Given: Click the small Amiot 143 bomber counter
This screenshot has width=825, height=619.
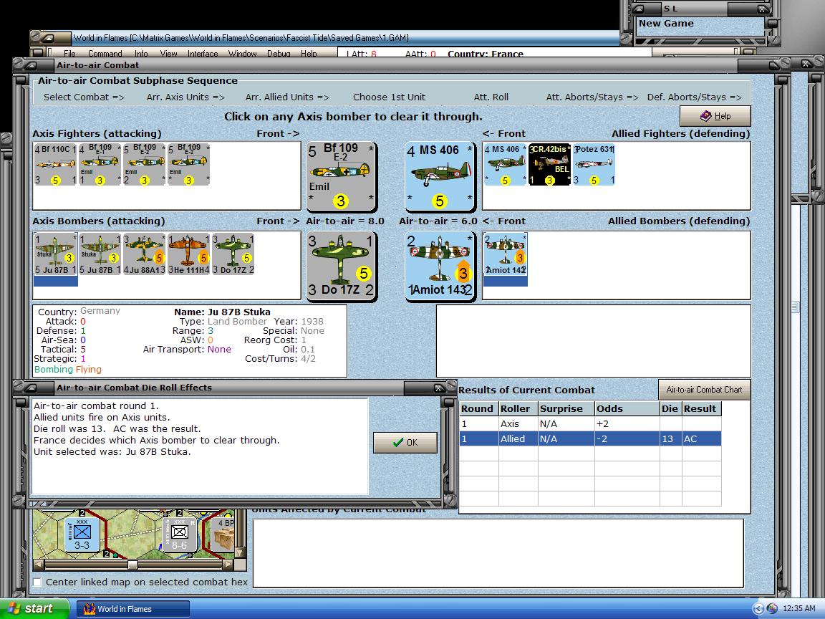Looking at the screenshot, I should coord(505,255).
